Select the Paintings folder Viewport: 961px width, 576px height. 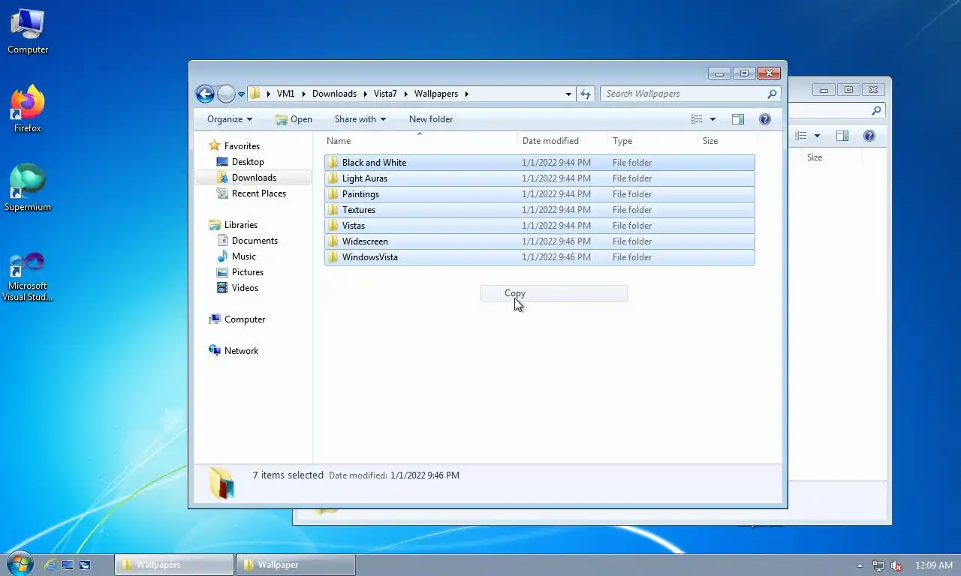(539, 194)
